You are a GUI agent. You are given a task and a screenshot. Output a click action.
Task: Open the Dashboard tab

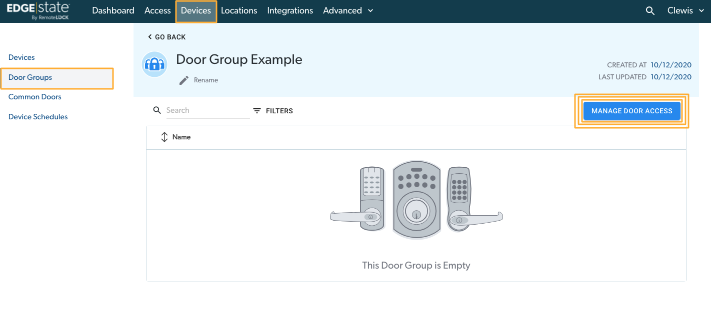pos(113,11)
